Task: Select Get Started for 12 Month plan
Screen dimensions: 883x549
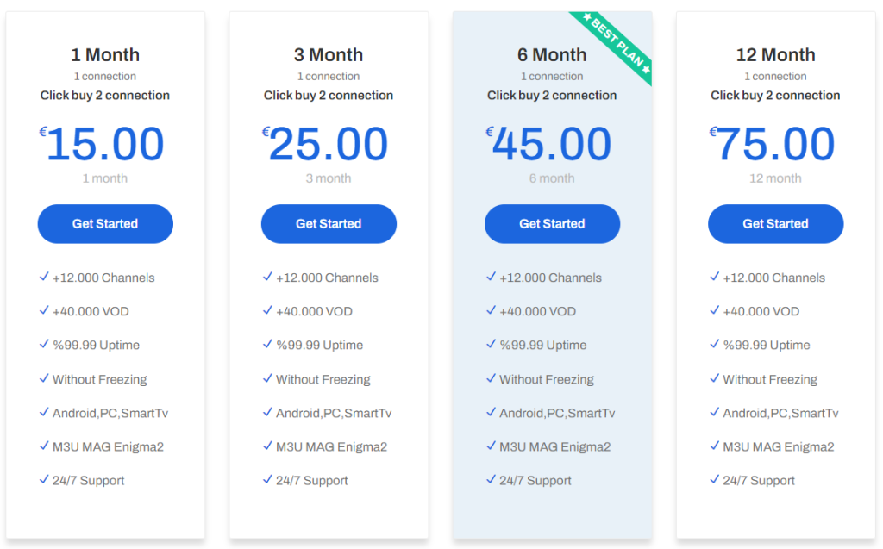Action: pos(775,224)
